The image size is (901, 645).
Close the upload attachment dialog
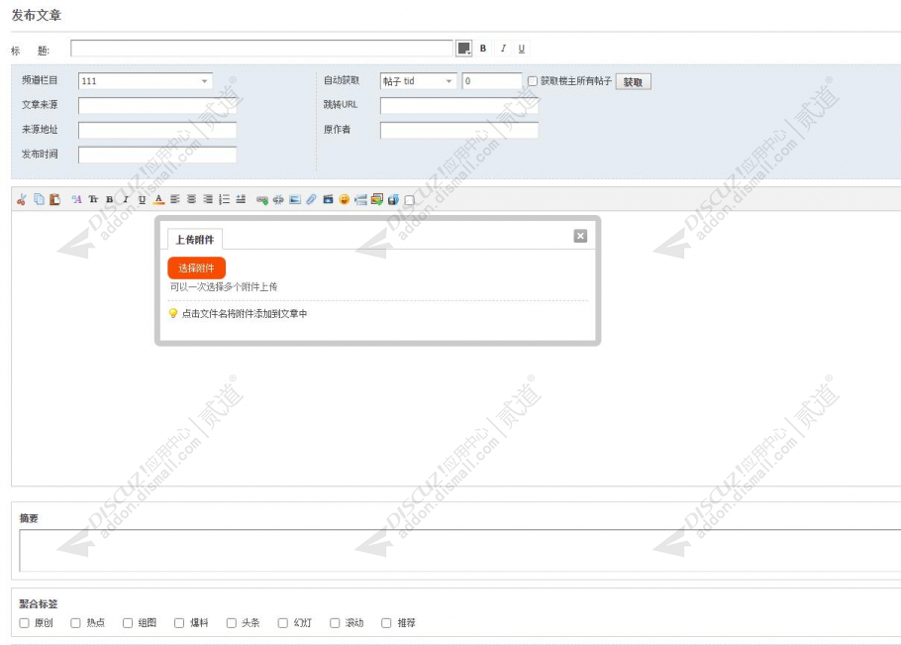tap(580, 236)
